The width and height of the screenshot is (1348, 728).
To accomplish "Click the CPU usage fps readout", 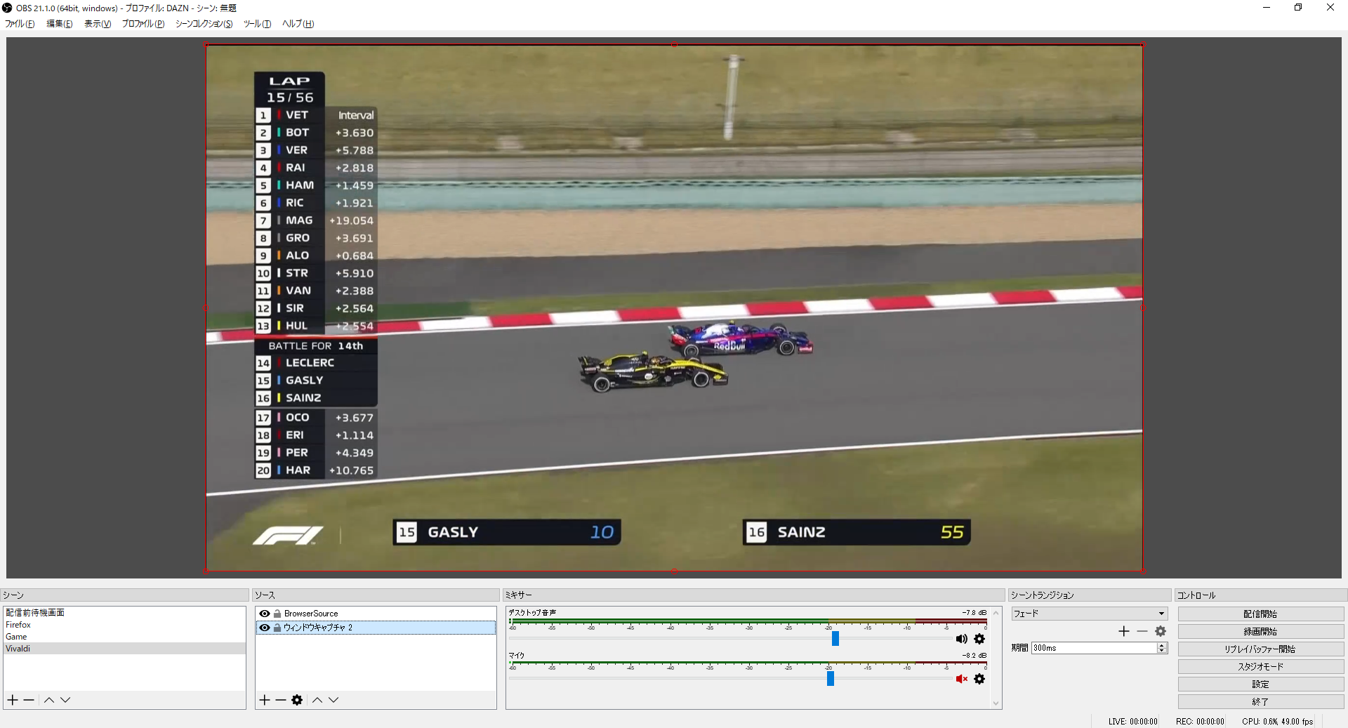I will [x=1277, y=722].
